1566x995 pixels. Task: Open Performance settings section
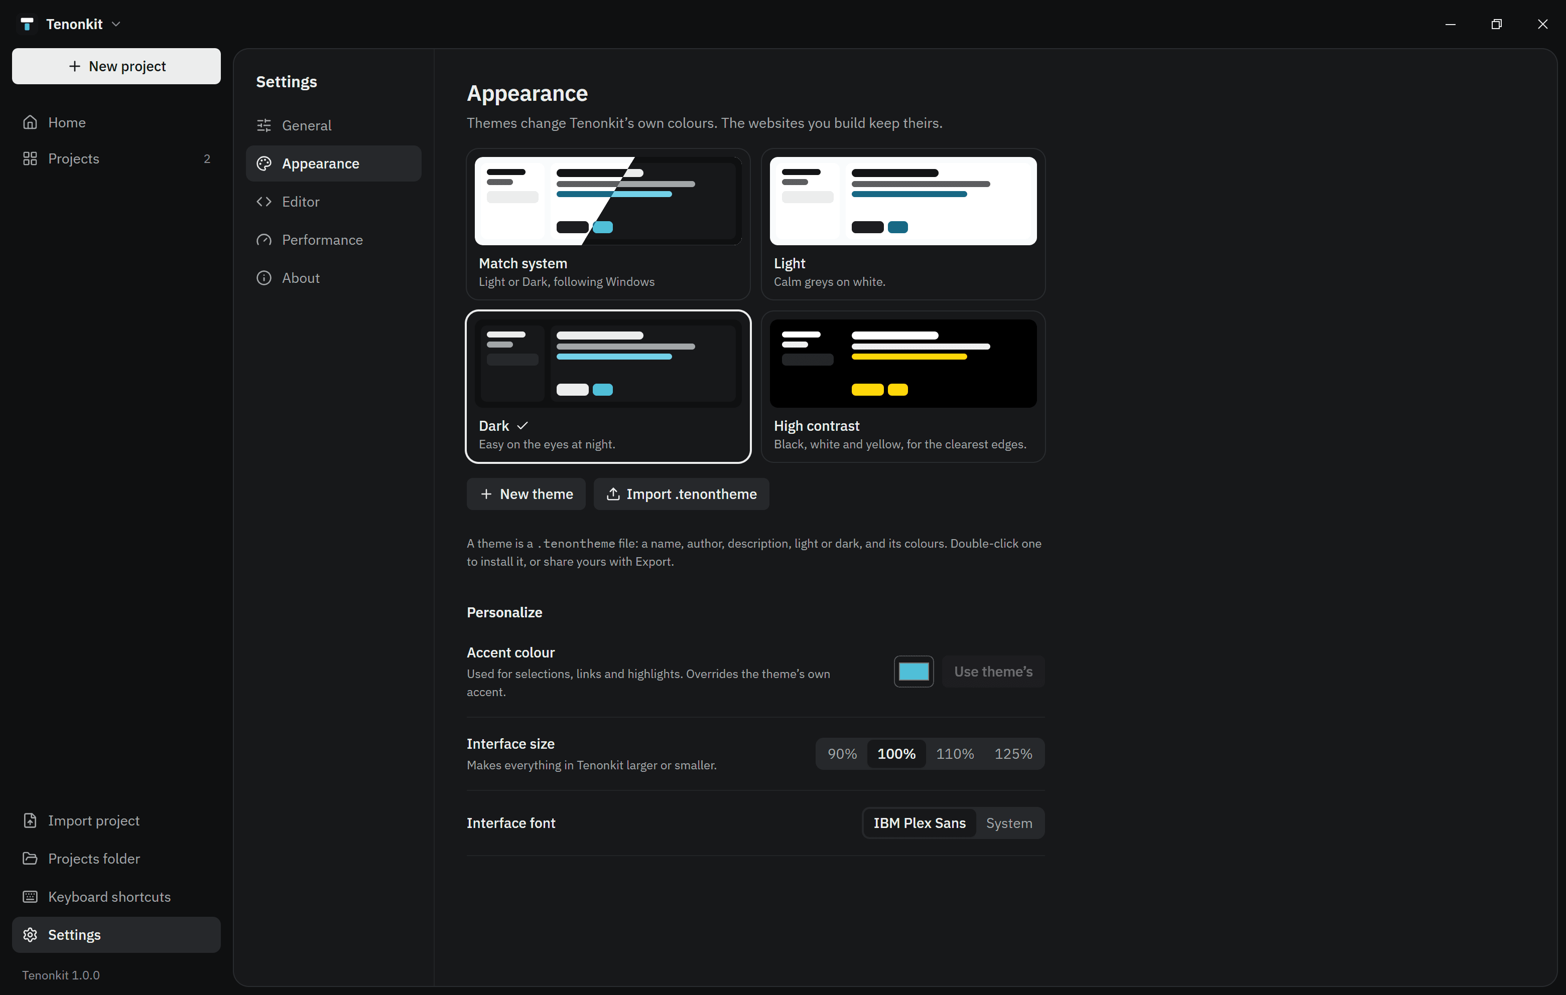click(334, 240)
